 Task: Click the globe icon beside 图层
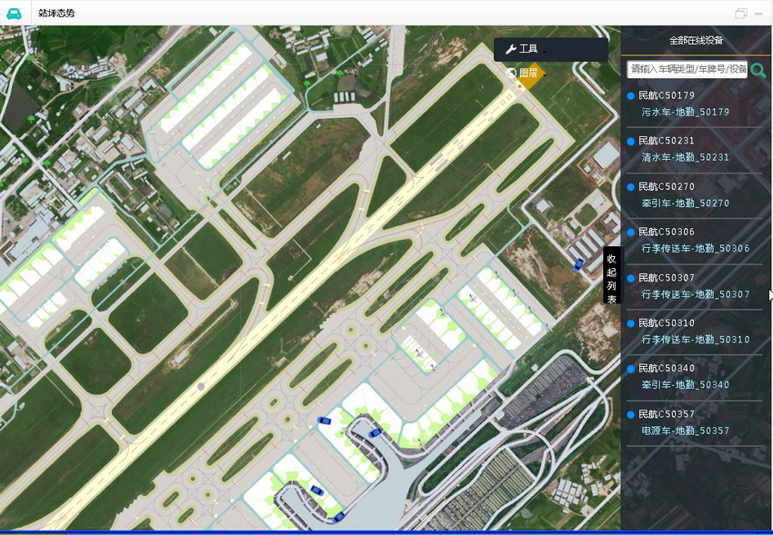click(x=511, y=73)
